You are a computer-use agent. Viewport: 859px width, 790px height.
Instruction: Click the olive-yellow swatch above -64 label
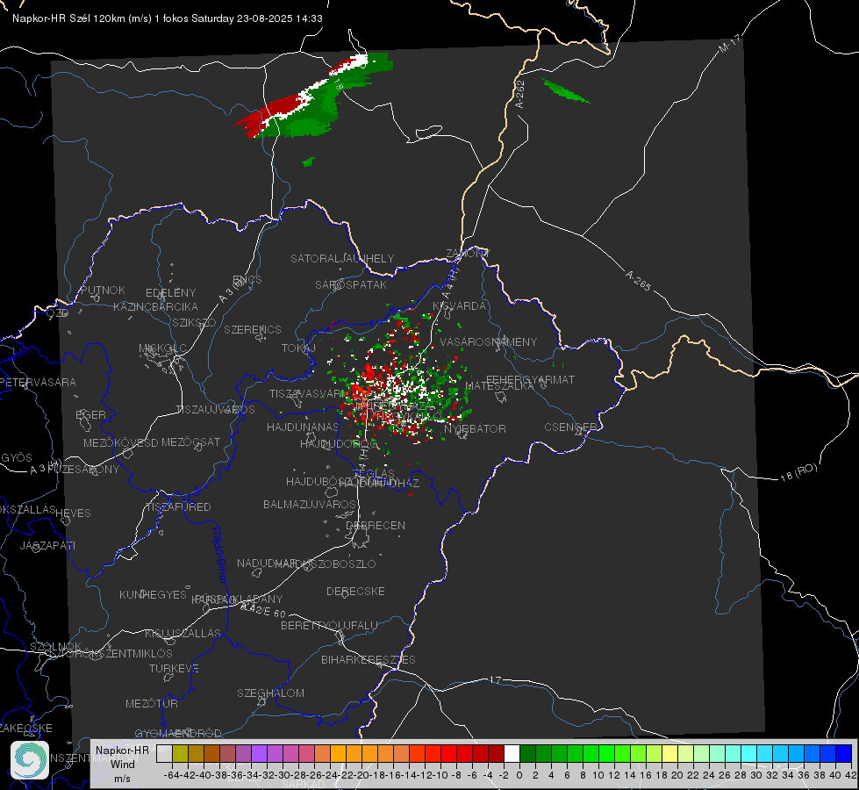point(180,753)
